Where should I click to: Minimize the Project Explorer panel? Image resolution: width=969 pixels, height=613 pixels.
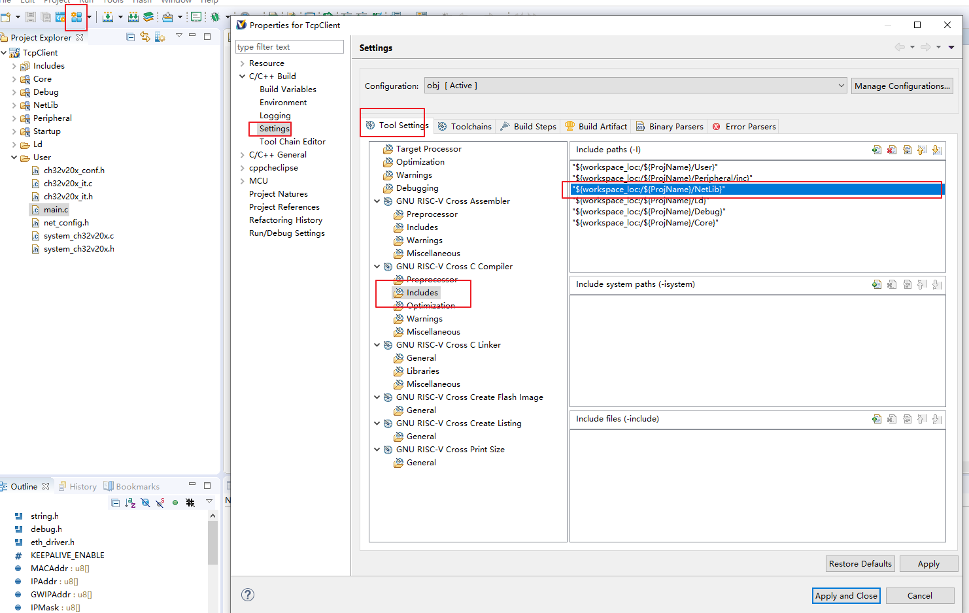coord(192,35)
